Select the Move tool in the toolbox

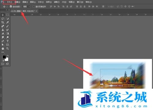pos(3,15)
